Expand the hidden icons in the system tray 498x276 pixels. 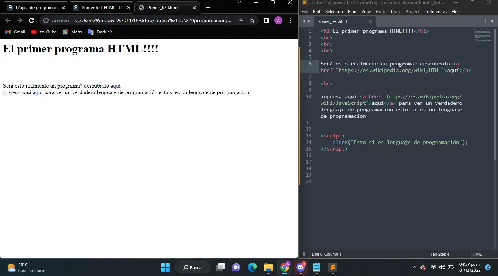(x=414, y=267)
